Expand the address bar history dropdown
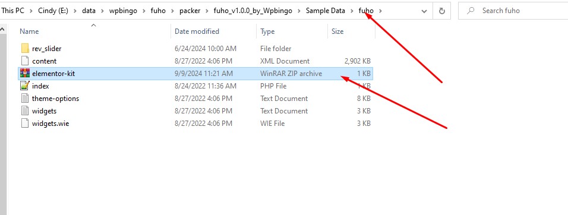The width and height of the screenshot is (568, 215). point(424,11)
